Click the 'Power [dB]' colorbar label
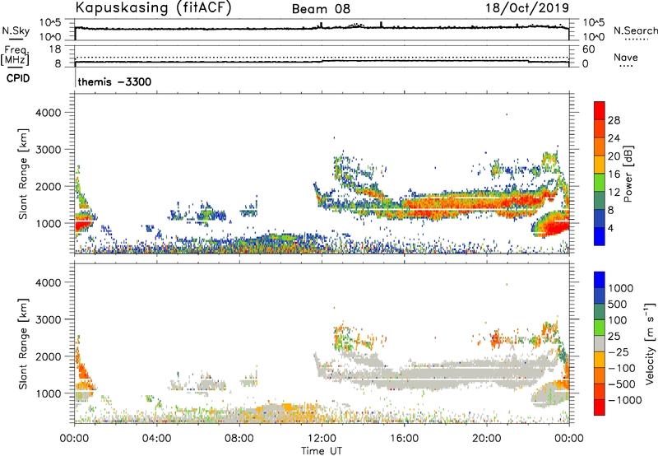 (x=628, y=174)
